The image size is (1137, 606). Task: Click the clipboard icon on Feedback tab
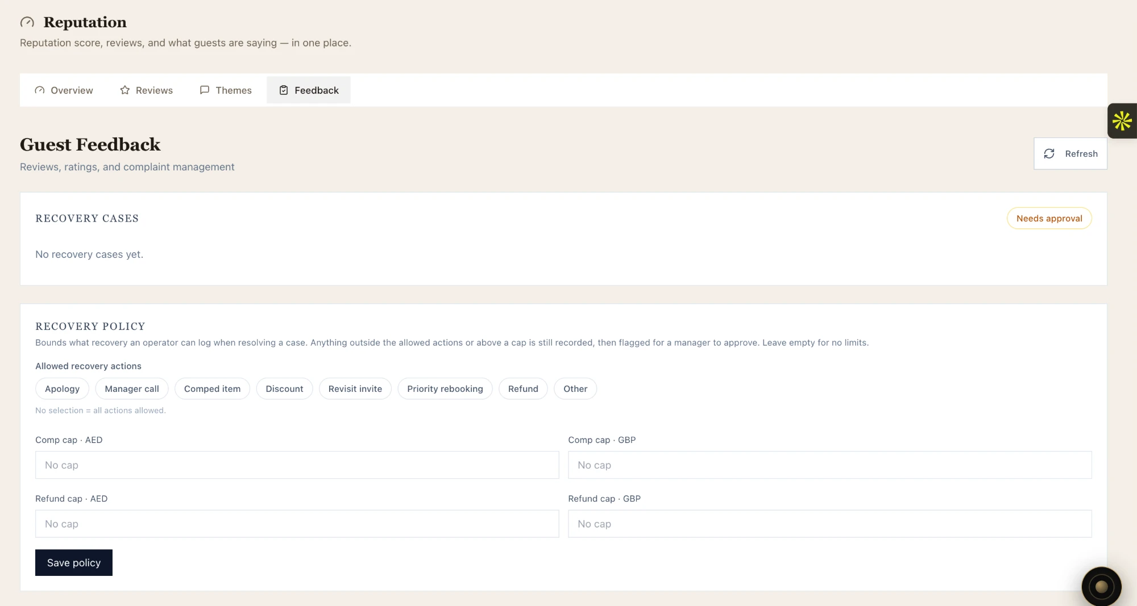(x=284, y=90)
